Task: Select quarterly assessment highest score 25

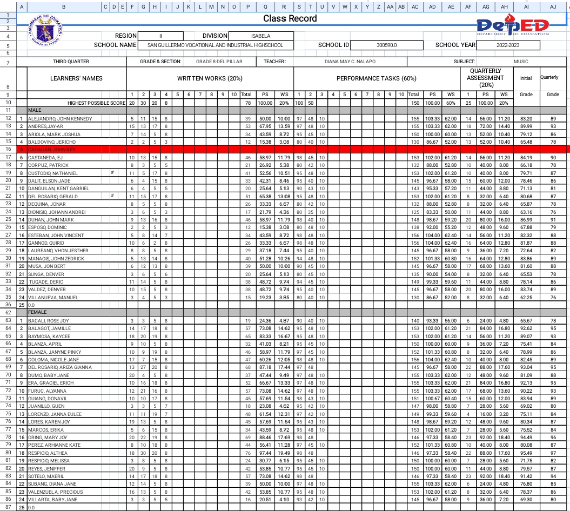Action: pos(468,103)
